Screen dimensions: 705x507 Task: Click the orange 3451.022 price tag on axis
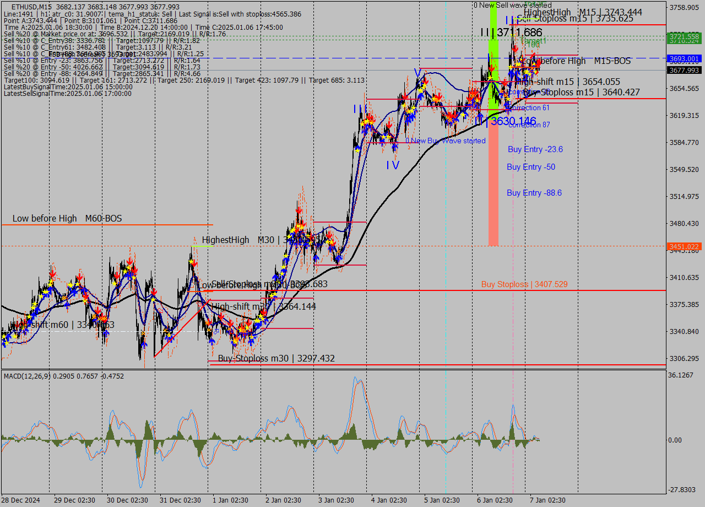point(683,246)
